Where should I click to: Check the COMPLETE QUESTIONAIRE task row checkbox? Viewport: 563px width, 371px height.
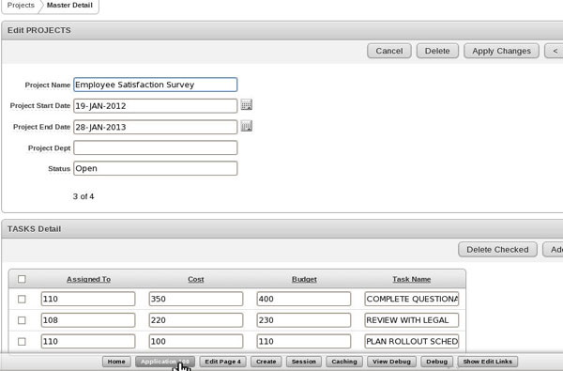point(22,299)
